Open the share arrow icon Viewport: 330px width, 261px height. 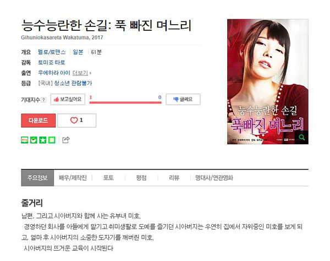[66, 140]
